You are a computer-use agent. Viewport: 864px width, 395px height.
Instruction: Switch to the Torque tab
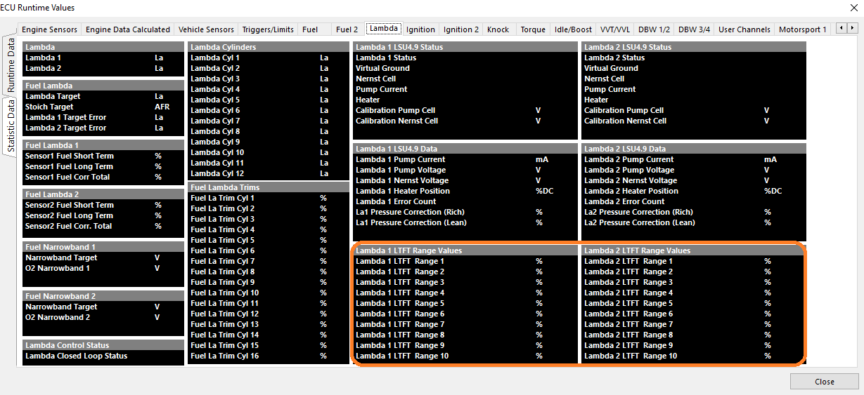533,29
